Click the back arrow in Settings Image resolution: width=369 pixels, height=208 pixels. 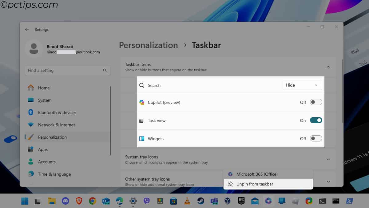tap(27, 30)
